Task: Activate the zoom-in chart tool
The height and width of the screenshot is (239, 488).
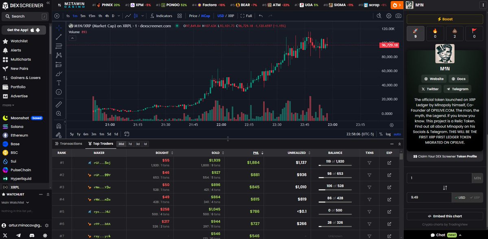Action: click(59, 114)
